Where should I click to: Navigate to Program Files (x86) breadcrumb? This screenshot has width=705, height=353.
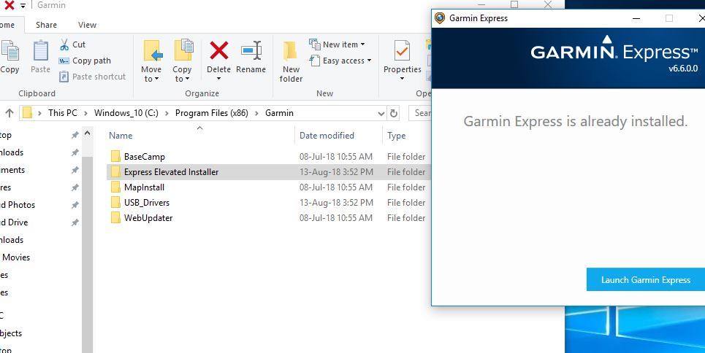(212, 113)
